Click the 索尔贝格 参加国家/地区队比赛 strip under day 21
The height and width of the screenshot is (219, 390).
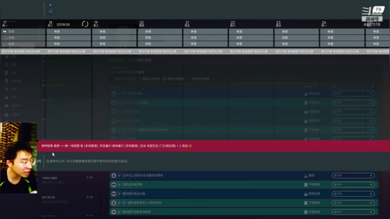[x=203, y=51]
